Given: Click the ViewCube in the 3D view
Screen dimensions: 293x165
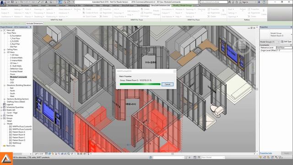Looking at the screenshot, I should pos(242,46).
